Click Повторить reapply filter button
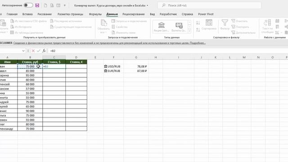Image resolution: width=288 pixels, height=162 pixels. pos(240,27)
